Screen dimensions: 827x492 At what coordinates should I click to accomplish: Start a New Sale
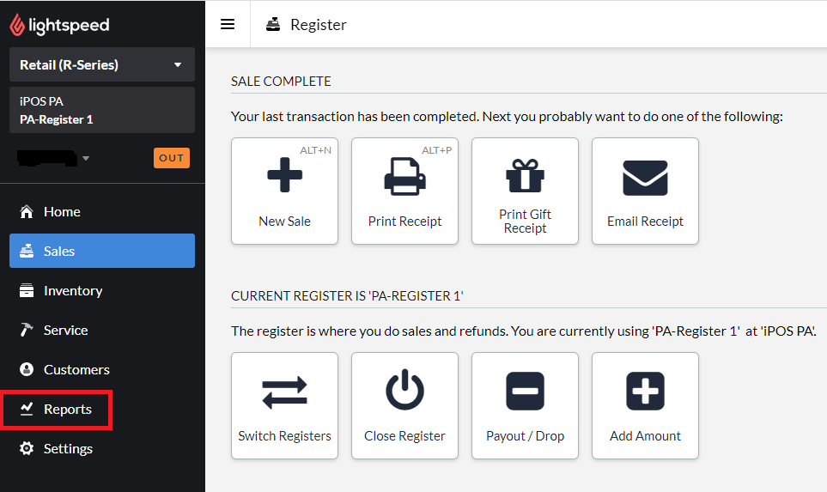285,191
